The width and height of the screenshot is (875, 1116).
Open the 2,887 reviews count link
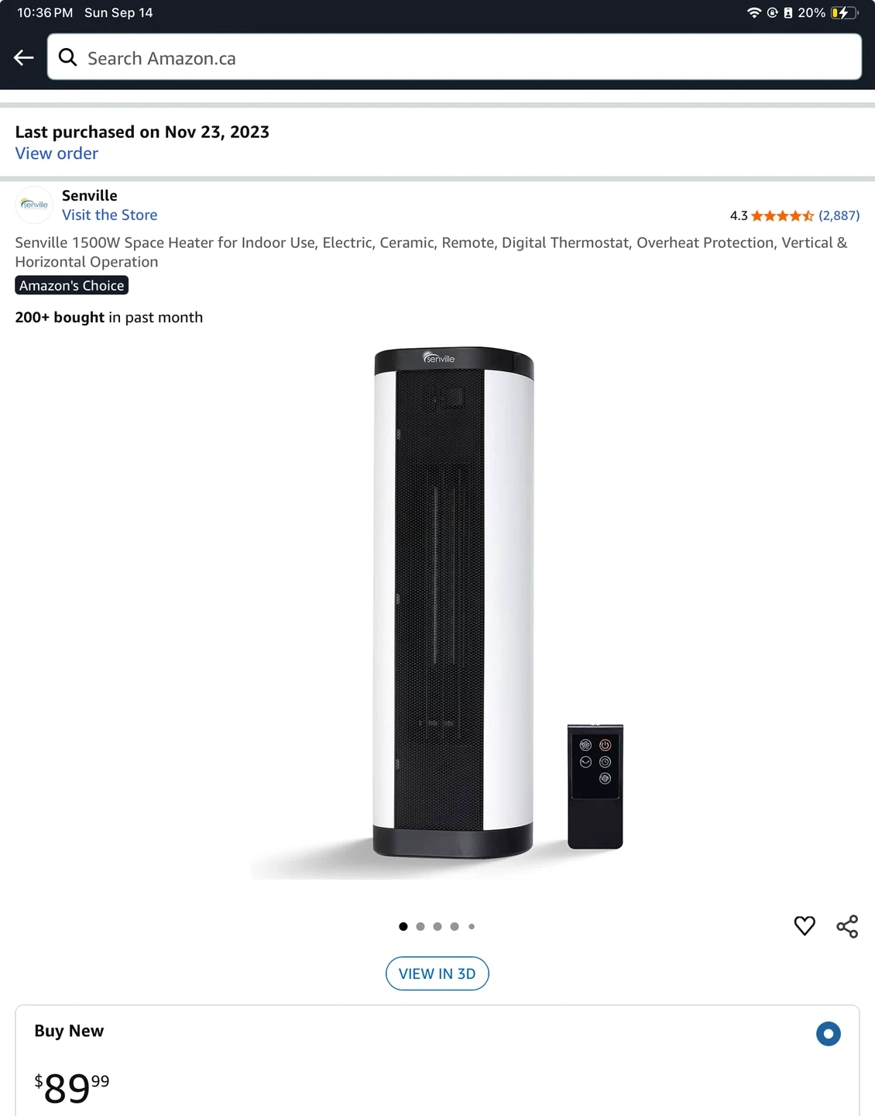click(x=839, y=215)
